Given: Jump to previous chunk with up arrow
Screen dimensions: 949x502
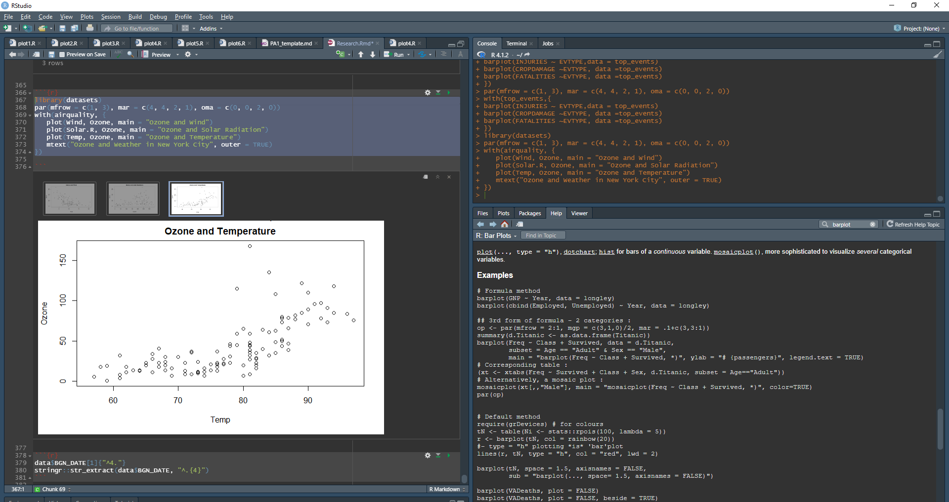Looking at the screenshot, I should (x=361, y=54).
